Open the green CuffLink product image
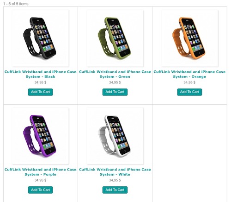 [115, 38]
